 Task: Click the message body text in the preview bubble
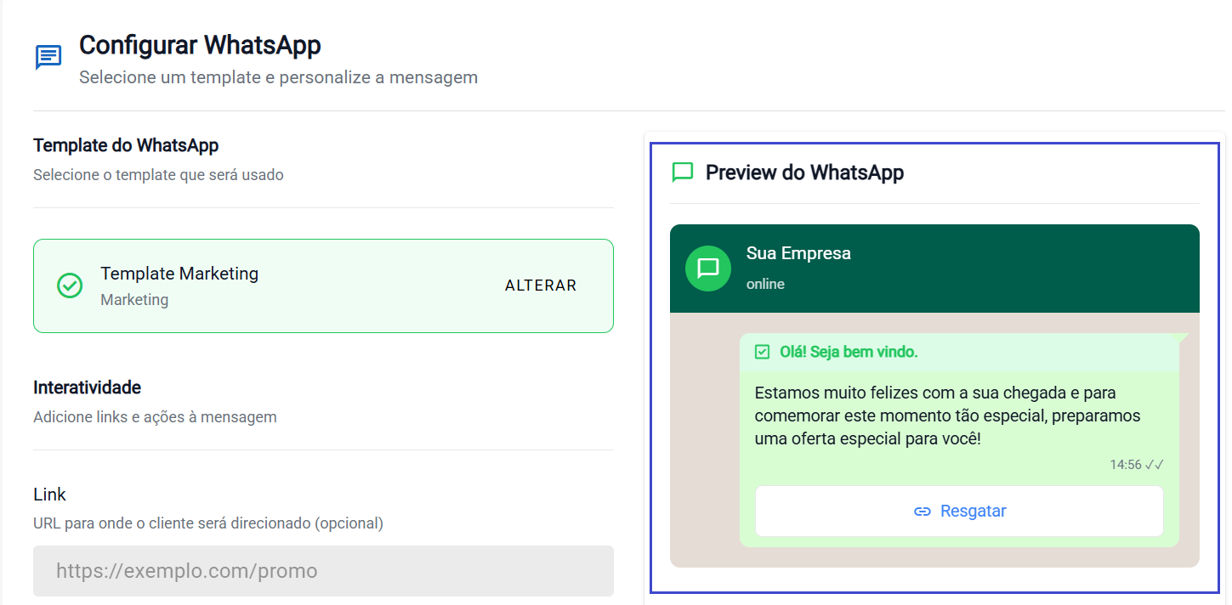tap(947, 416)
